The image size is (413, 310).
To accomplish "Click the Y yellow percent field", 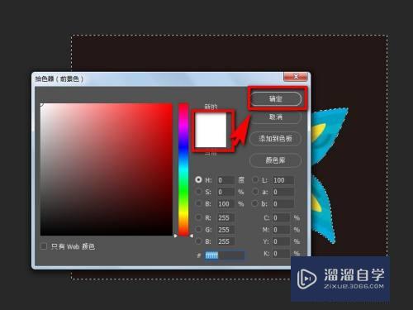I will pos(281,241).
